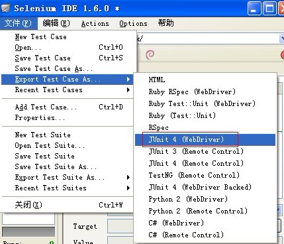The width and height of the screenshot is (284, 244).
Task: Open the 帮助 menu
Action: point(166,23)
